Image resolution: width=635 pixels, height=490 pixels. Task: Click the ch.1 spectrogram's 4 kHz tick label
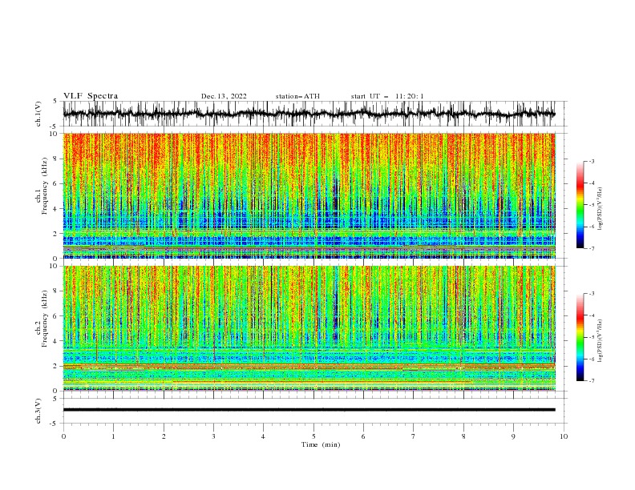[56, 209]
